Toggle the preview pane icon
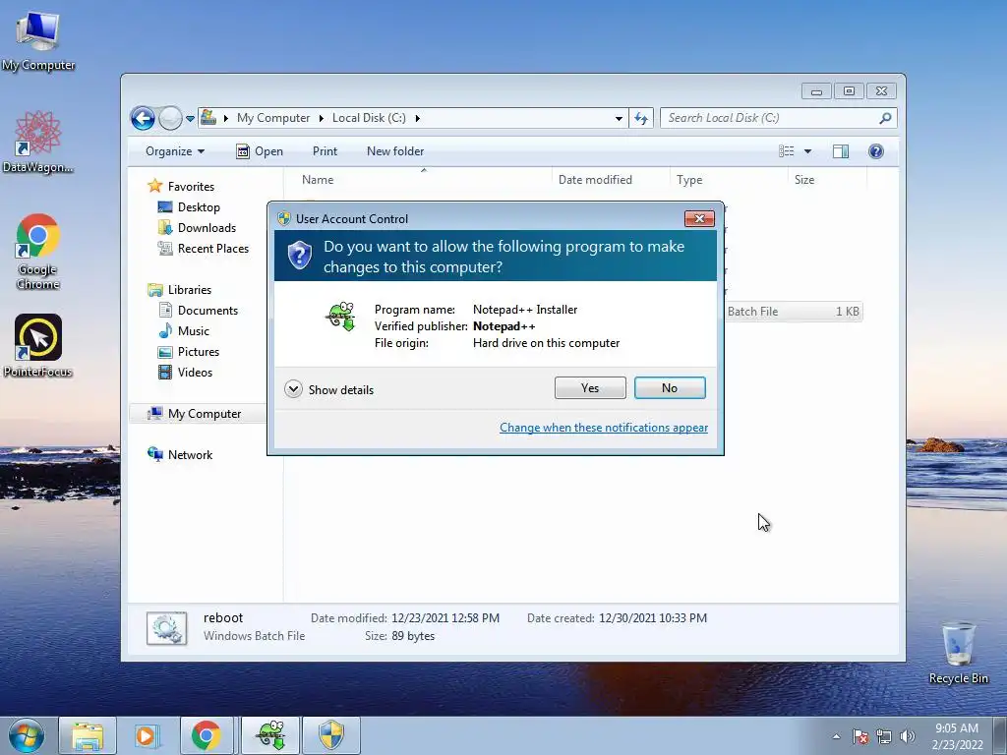 [x=840, y=151]
